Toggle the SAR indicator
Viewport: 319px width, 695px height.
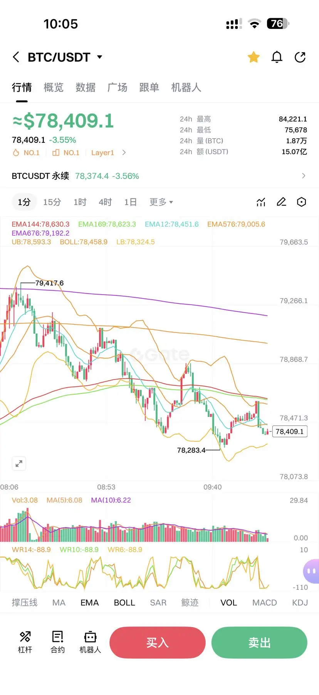pyautogui.click(x=158, y=603)
